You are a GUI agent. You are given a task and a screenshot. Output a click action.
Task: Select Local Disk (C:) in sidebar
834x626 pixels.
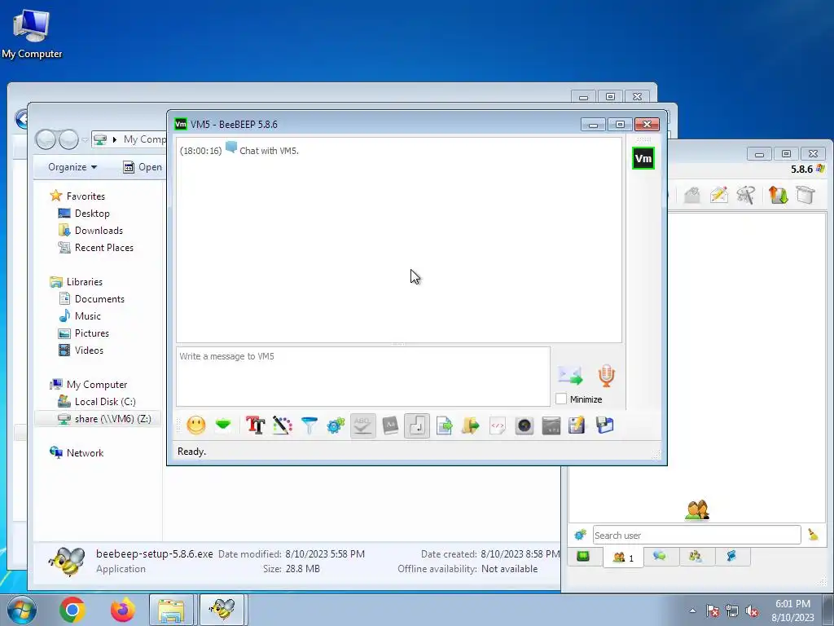click(105, 401)
